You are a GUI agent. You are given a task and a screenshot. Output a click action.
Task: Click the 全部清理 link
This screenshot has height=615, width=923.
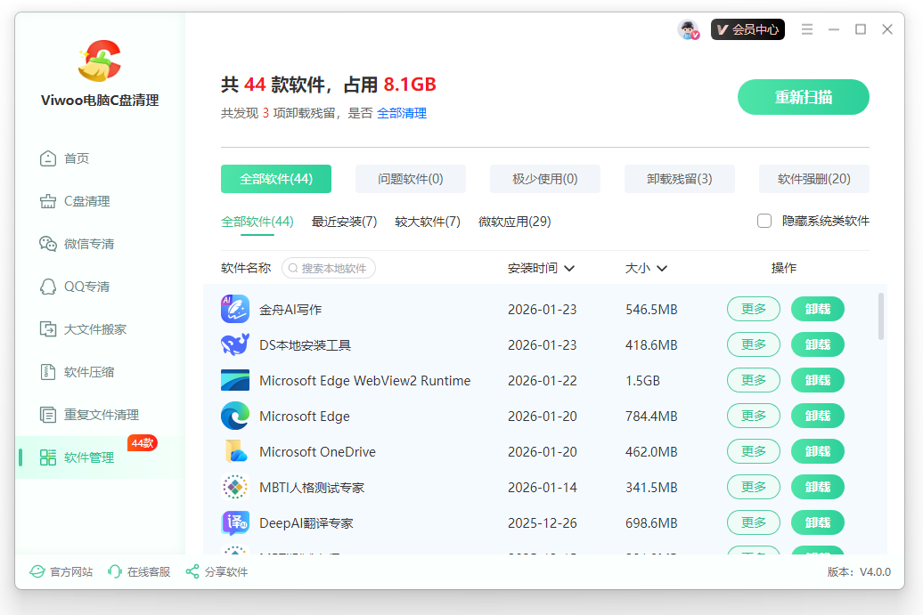(x=404, y=114)
